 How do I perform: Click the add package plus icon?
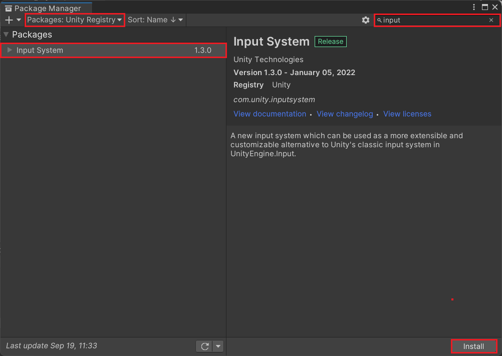(x=9, y=20)
